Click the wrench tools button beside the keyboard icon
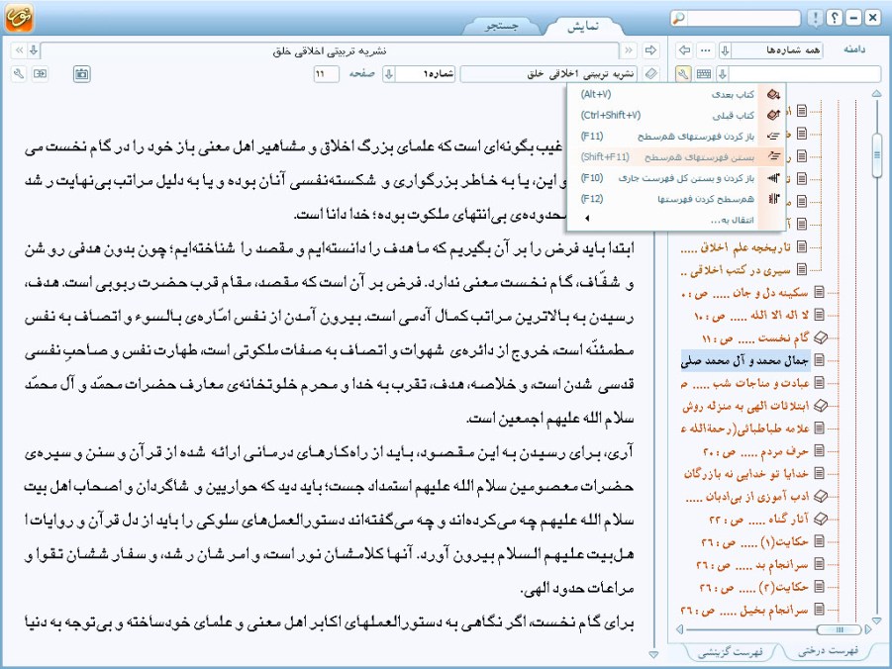Image resolution: width=892 pixels, height=669 pixels. pos(683,74)
